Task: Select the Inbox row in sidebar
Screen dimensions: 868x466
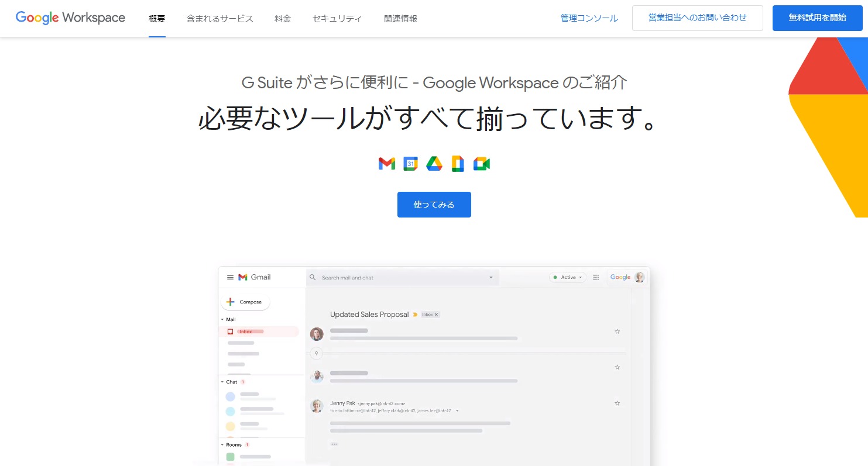Action: (259, 332)
